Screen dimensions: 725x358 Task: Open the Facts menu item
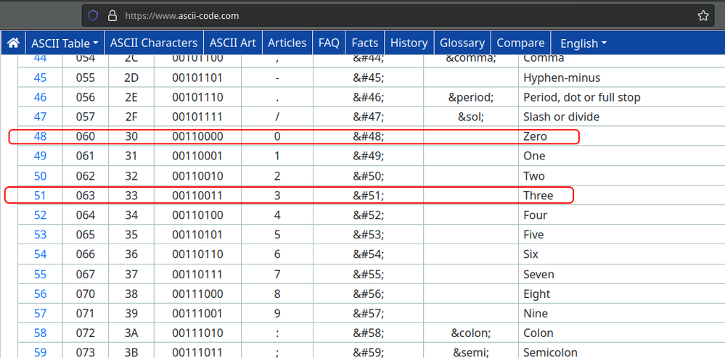(365, 43)
